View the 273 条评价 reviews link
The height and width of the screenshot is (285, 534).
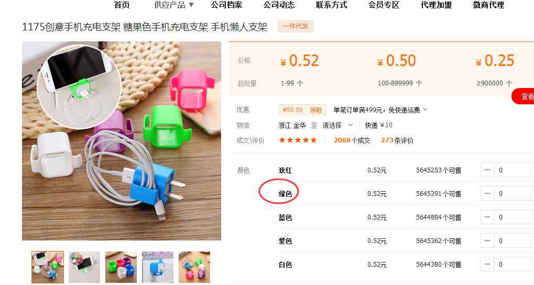[397, 140]
